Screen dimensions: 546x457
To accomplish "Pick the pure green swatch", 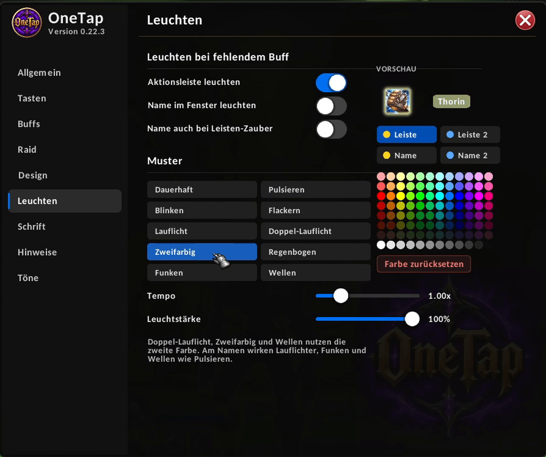I will (x=420, y=196).
